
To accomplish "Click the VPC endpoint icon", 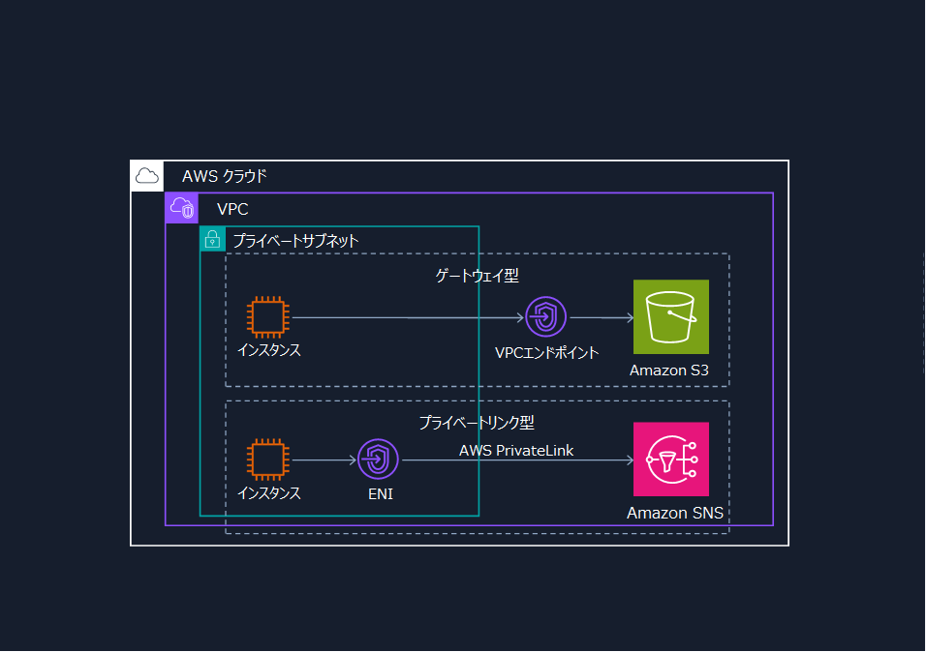I will [x=546, y=317].
